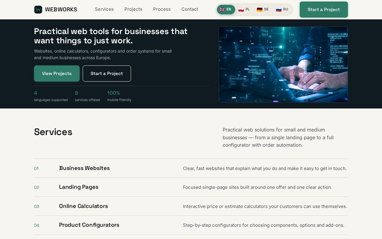Click the '9 services offered' stat
This screenshot has width=382, height=239.
pos(87,96)
